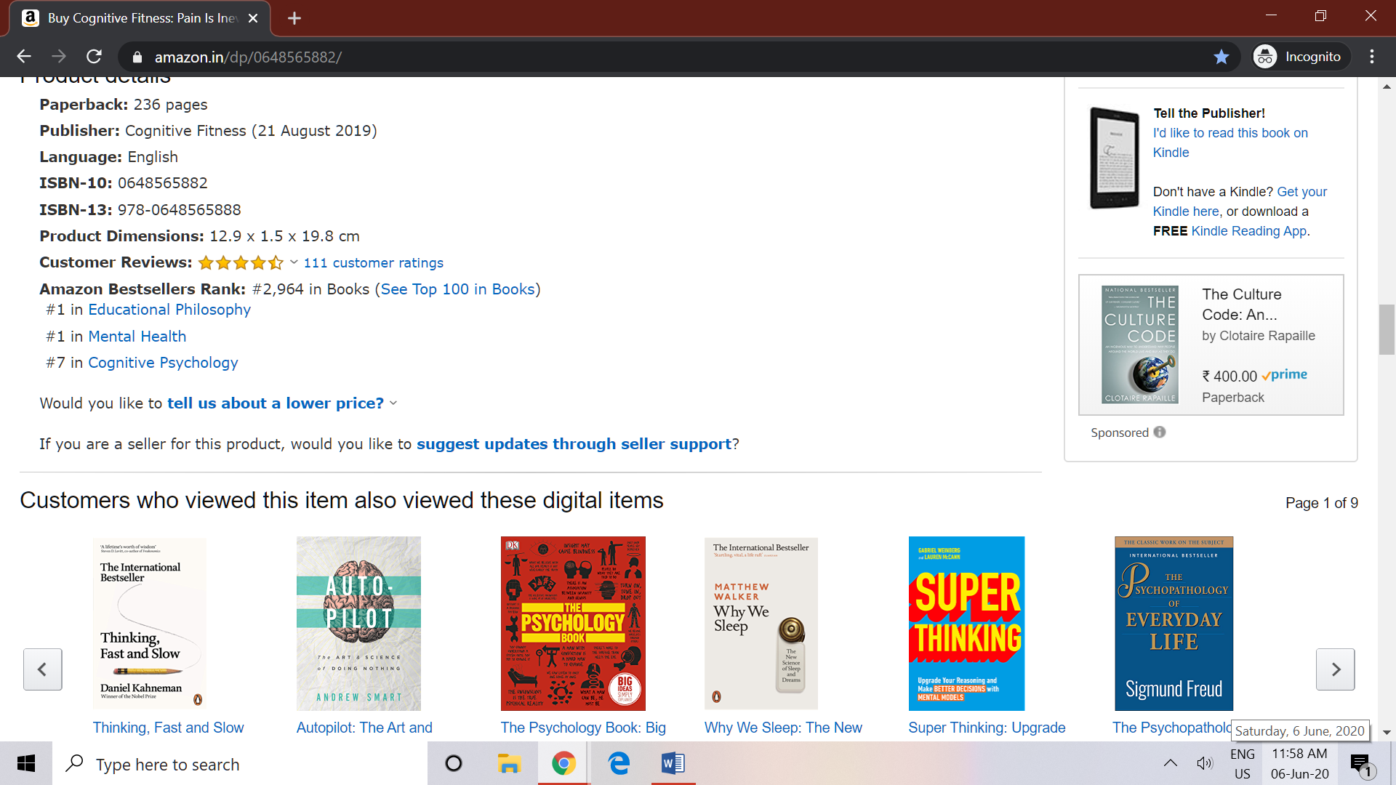Open The Culture Code sponsored cover
The width and height of the screenshot is (1396, 785).
pyautogui.click(x=1139, y=345)
